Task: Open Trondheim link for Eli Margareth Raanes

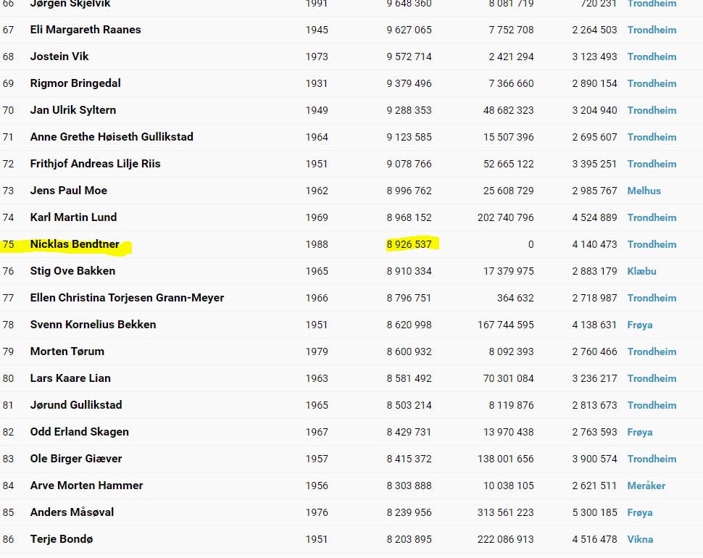Action: click(652, 30)
